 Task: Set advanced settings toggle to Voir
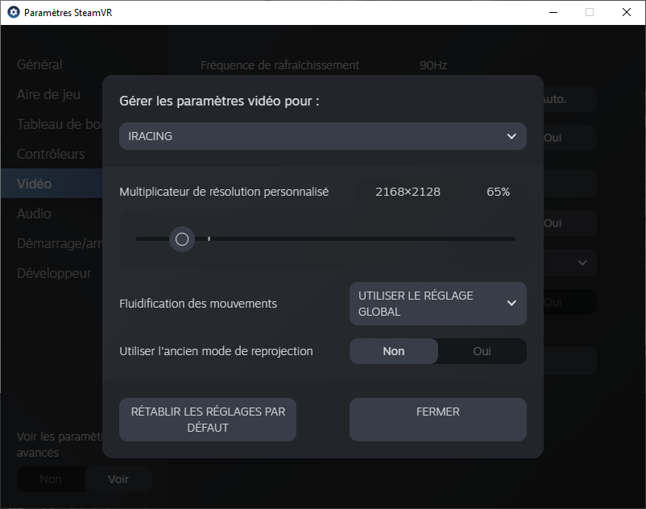click(118, 479)
